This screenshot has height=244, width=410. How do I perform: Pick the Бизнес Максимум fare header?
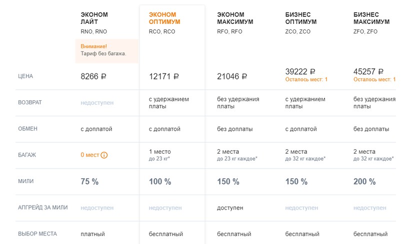point(371,18)
